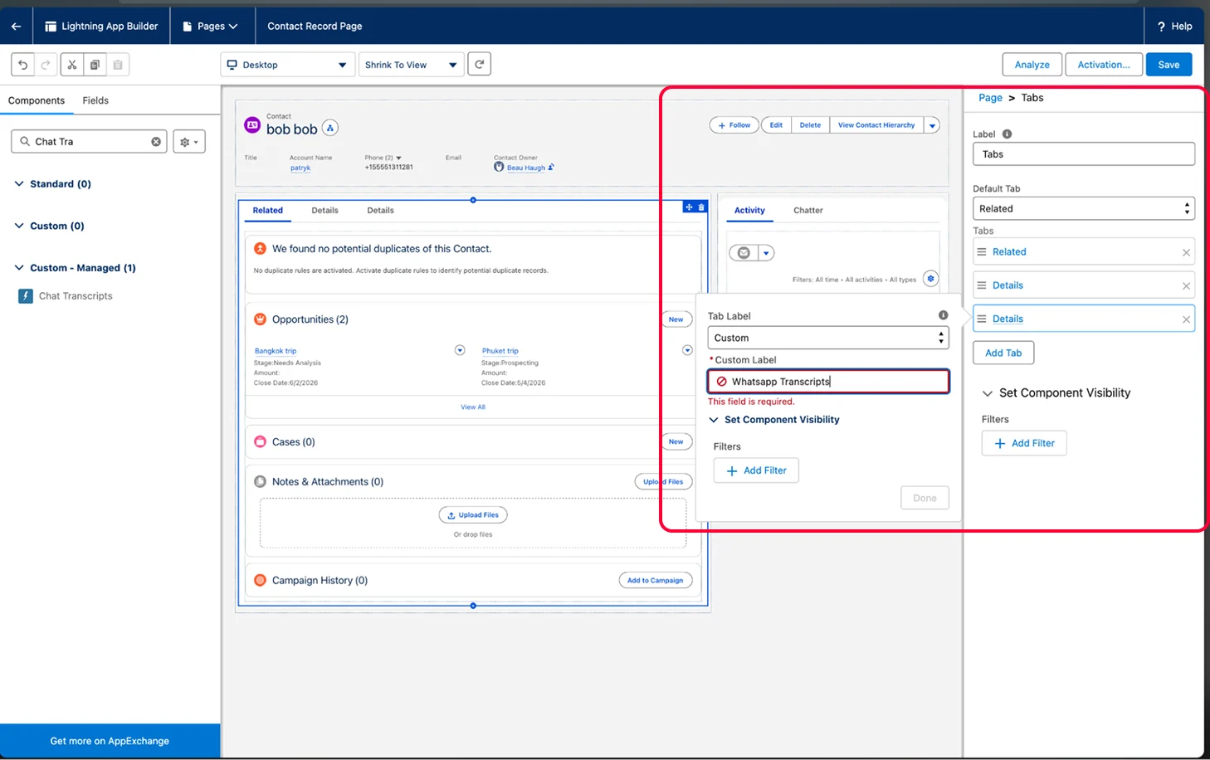Open the contact actions overflow dropdown
This screenshot has width=1210, height=760.
(x=933, y=125)
